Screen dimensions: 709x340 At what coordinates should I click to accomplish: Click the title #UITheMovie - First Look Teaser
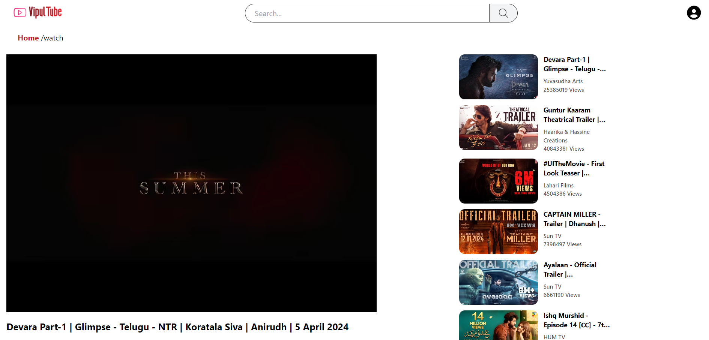574,168
